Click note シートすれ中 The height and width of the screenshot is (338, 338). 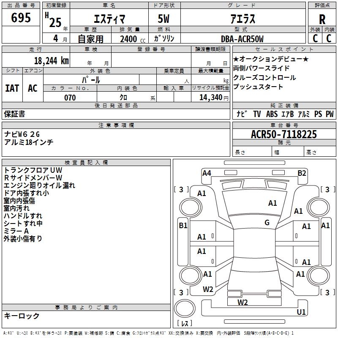23,224
